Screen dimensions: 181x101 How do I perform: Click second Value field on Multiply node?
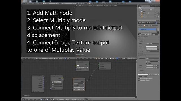click(79, 89)
